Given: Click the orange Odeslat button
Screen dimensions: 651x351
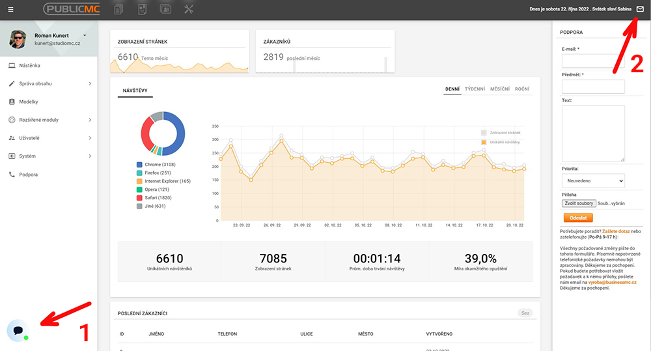Looking at the screenshot, I should (577, 219).
